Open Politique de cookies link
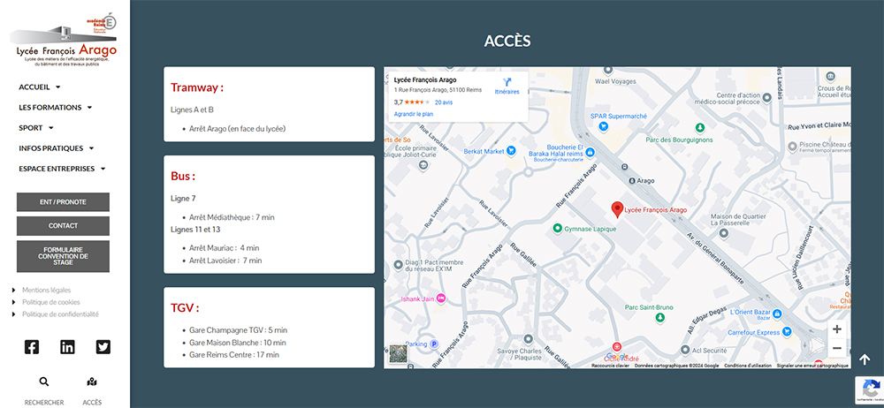This screenshot has width=884, height=408. pyautogui.click(x=51, y=302)
